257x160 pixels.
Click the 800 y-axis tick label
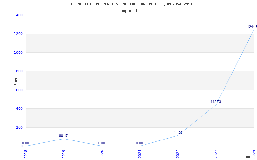[x=19, y=71]
